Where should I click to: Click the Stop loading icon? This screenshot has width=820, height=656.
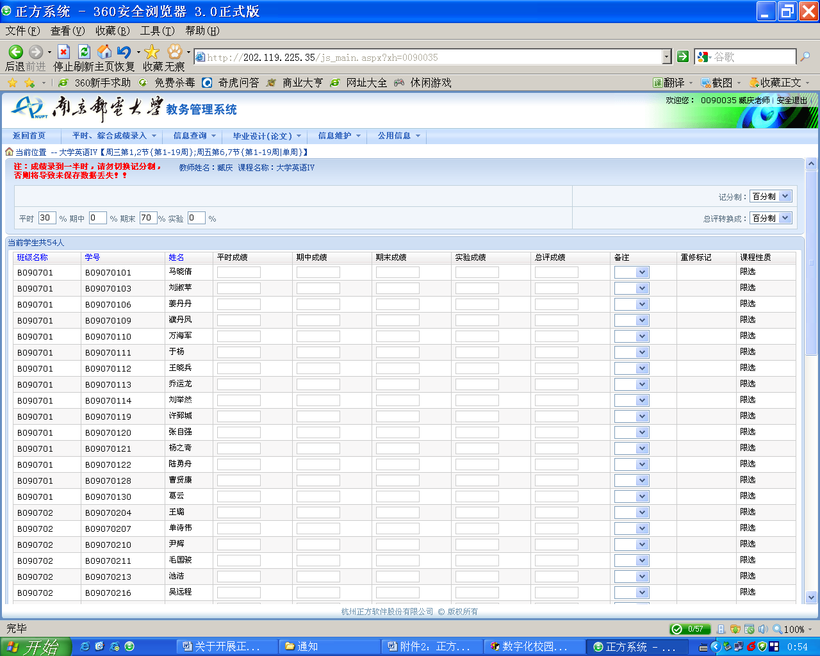(63, 52)
